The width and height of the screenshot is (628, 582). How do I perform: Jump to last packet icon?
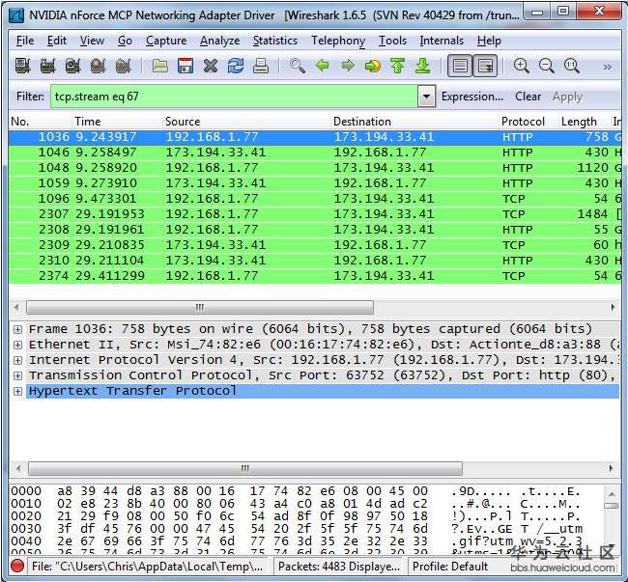coord(423,66)
